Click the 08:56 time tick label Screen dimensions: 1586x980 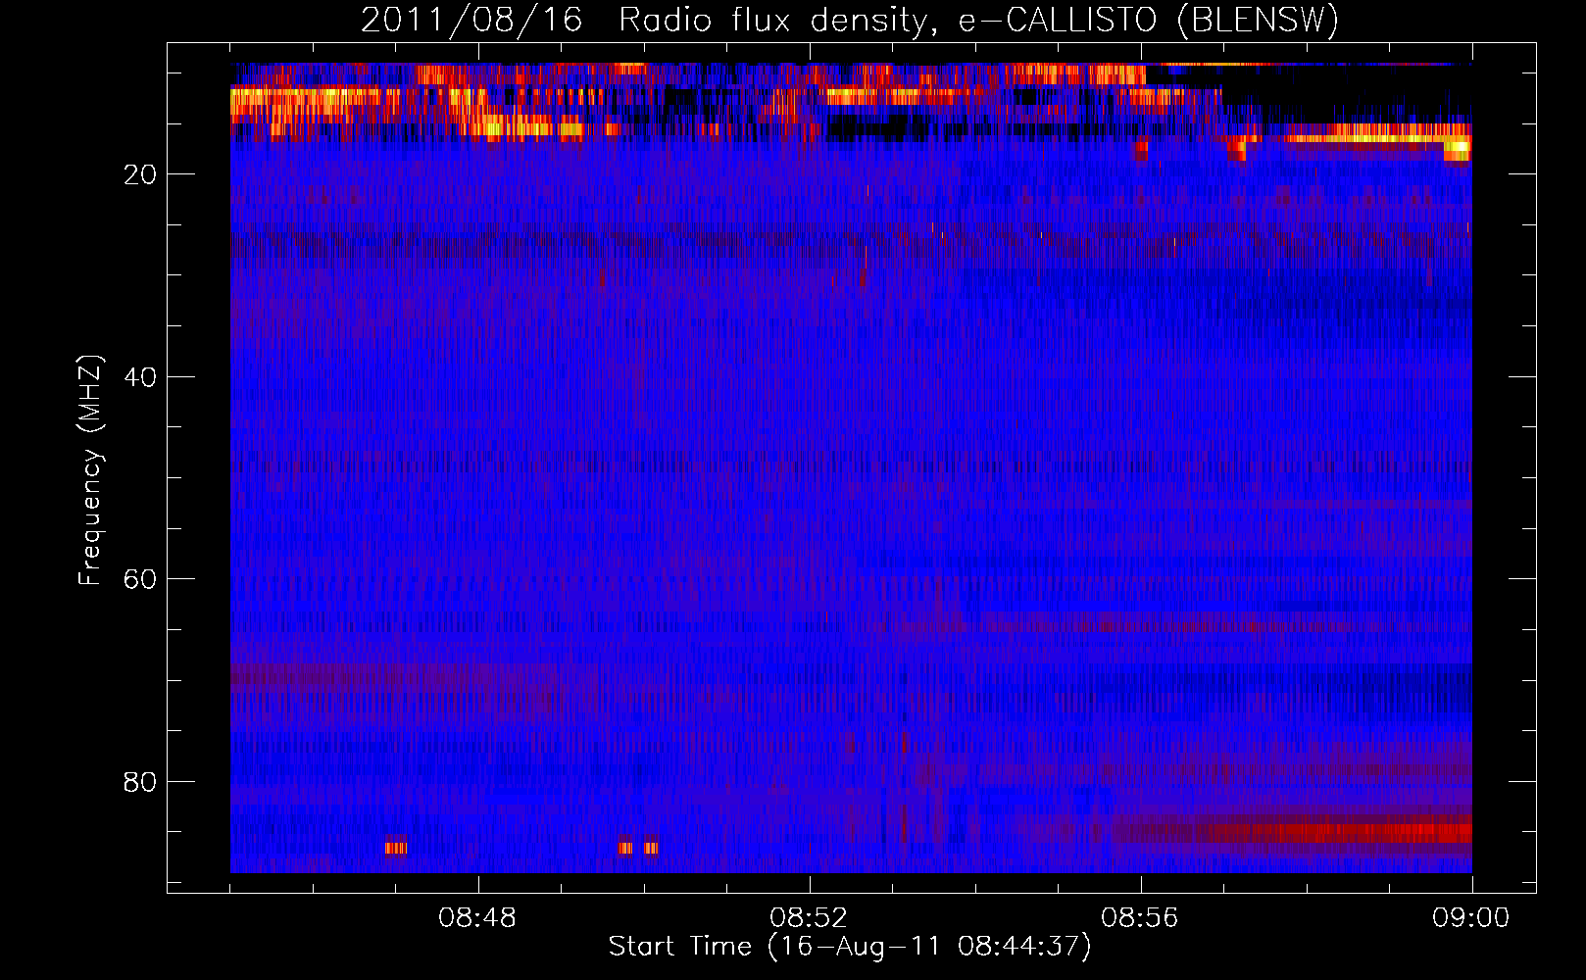[1140, 918]
